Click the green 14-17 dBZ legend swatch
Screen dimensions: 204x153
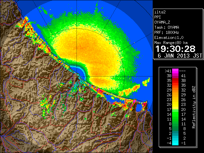[175, 114]
